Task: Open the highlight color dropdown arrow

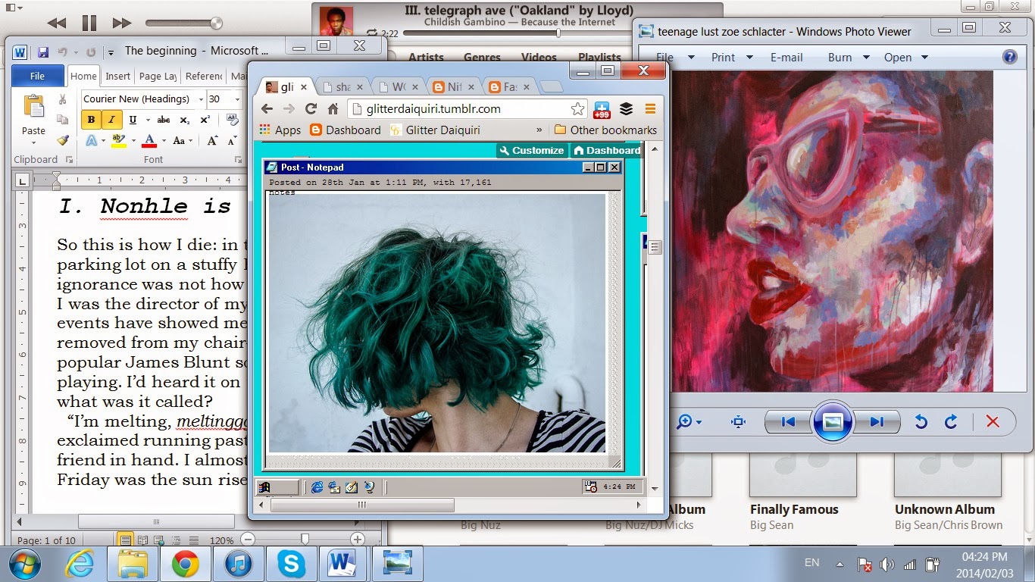Action: [x=133, y=140]
